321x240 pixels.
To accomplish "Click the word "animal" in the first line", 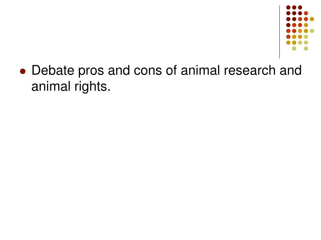I will point(200,70).
